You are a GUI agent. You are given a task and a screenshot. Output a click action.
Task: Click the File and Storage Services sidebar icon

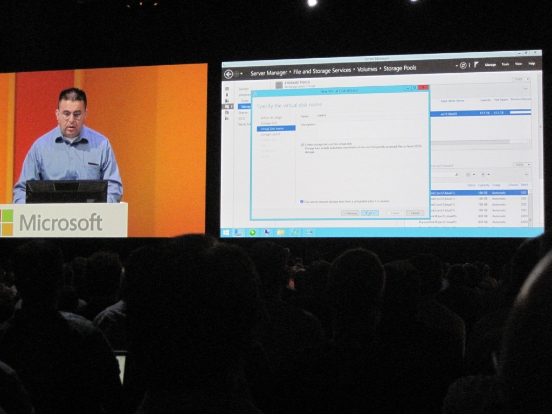click(x=227, y=106)
